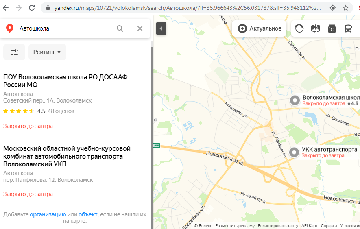The height and width of the screenshot is (229, 360).
Task: Enable the panoramas and street view icon
Action: coord(316,28)
